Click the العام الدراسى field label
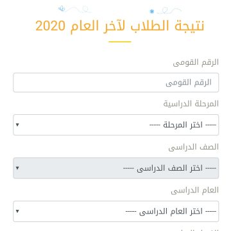 (194, 190)
